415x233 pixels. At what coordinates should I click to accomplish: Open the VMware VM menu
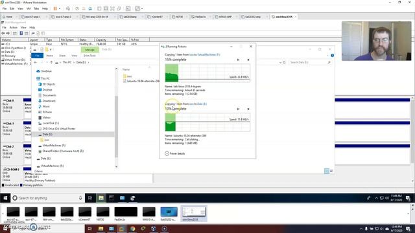[29, 8]
